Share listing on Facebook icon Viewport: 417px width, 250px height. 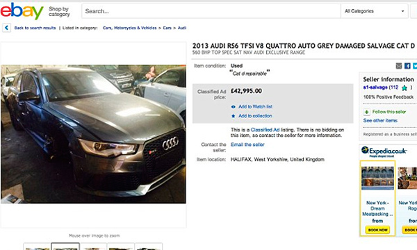tap(407, 65)
